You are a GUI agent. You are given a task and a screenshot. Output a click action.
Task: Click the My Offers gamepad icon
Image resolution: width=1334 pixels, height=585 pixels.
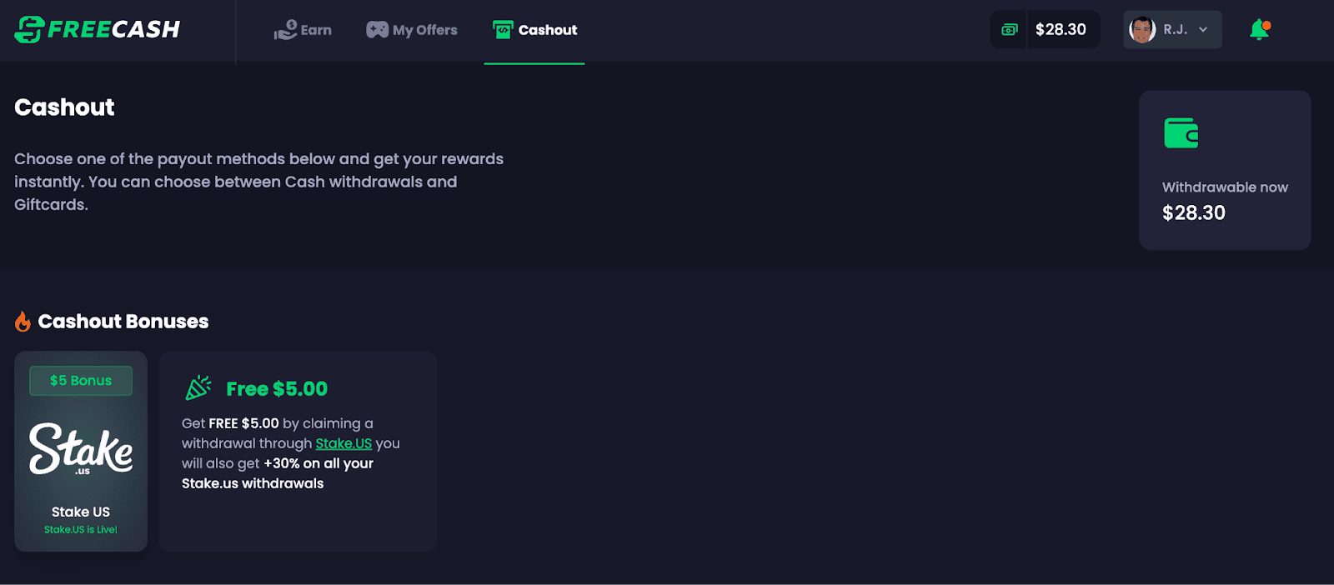(x=378, y=30)
